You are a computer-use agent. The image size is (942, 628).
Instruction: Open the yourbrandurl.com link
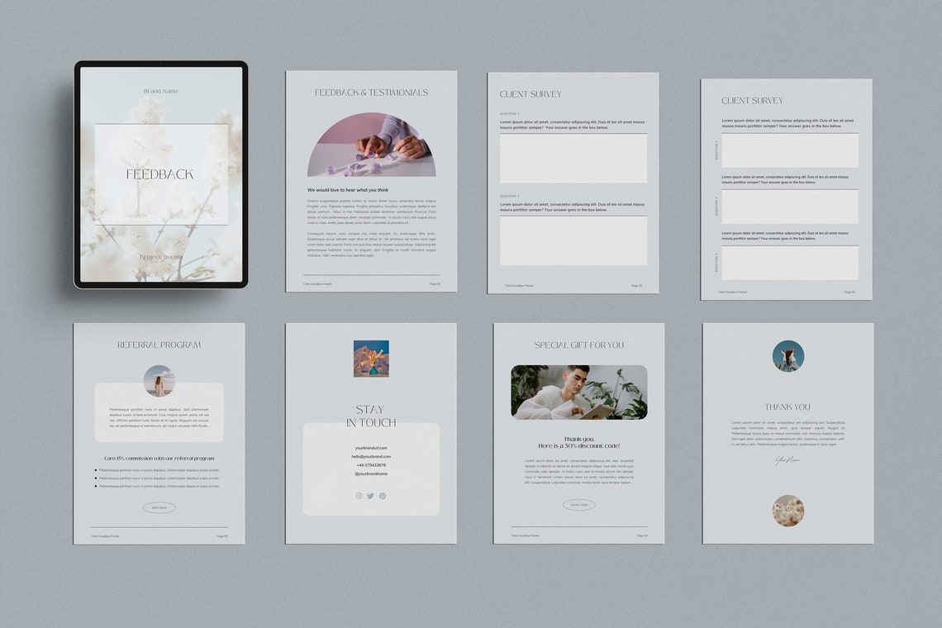click(x=372, y=447)
